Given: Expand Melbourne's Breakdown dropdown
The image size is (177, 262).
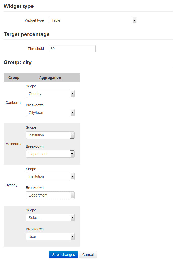Looking at the screenshot, I should (x=50, y=154).
